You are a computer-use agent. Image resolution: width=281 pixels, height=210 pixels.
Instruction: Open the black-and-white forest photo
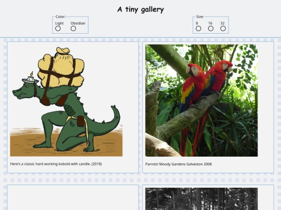coord(201,199)
